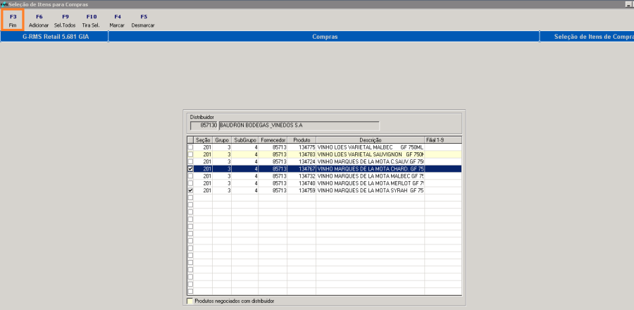Viewport: 634px width, 310px height.
Task: Click the Fornecedor column header
Action: coord(273,139)
